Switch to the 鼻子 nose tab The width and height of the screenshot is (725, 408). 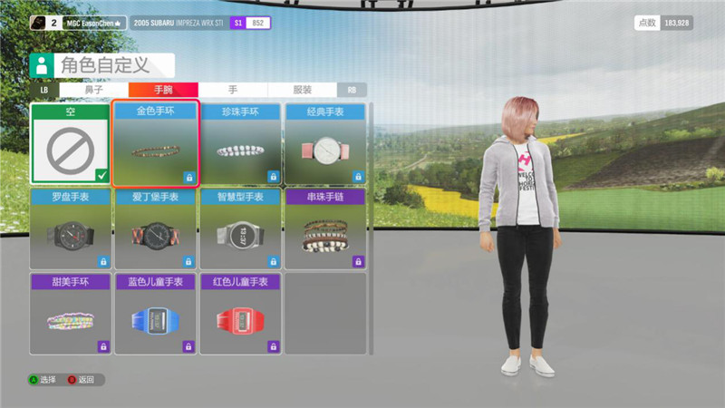(x=93, y=91)
